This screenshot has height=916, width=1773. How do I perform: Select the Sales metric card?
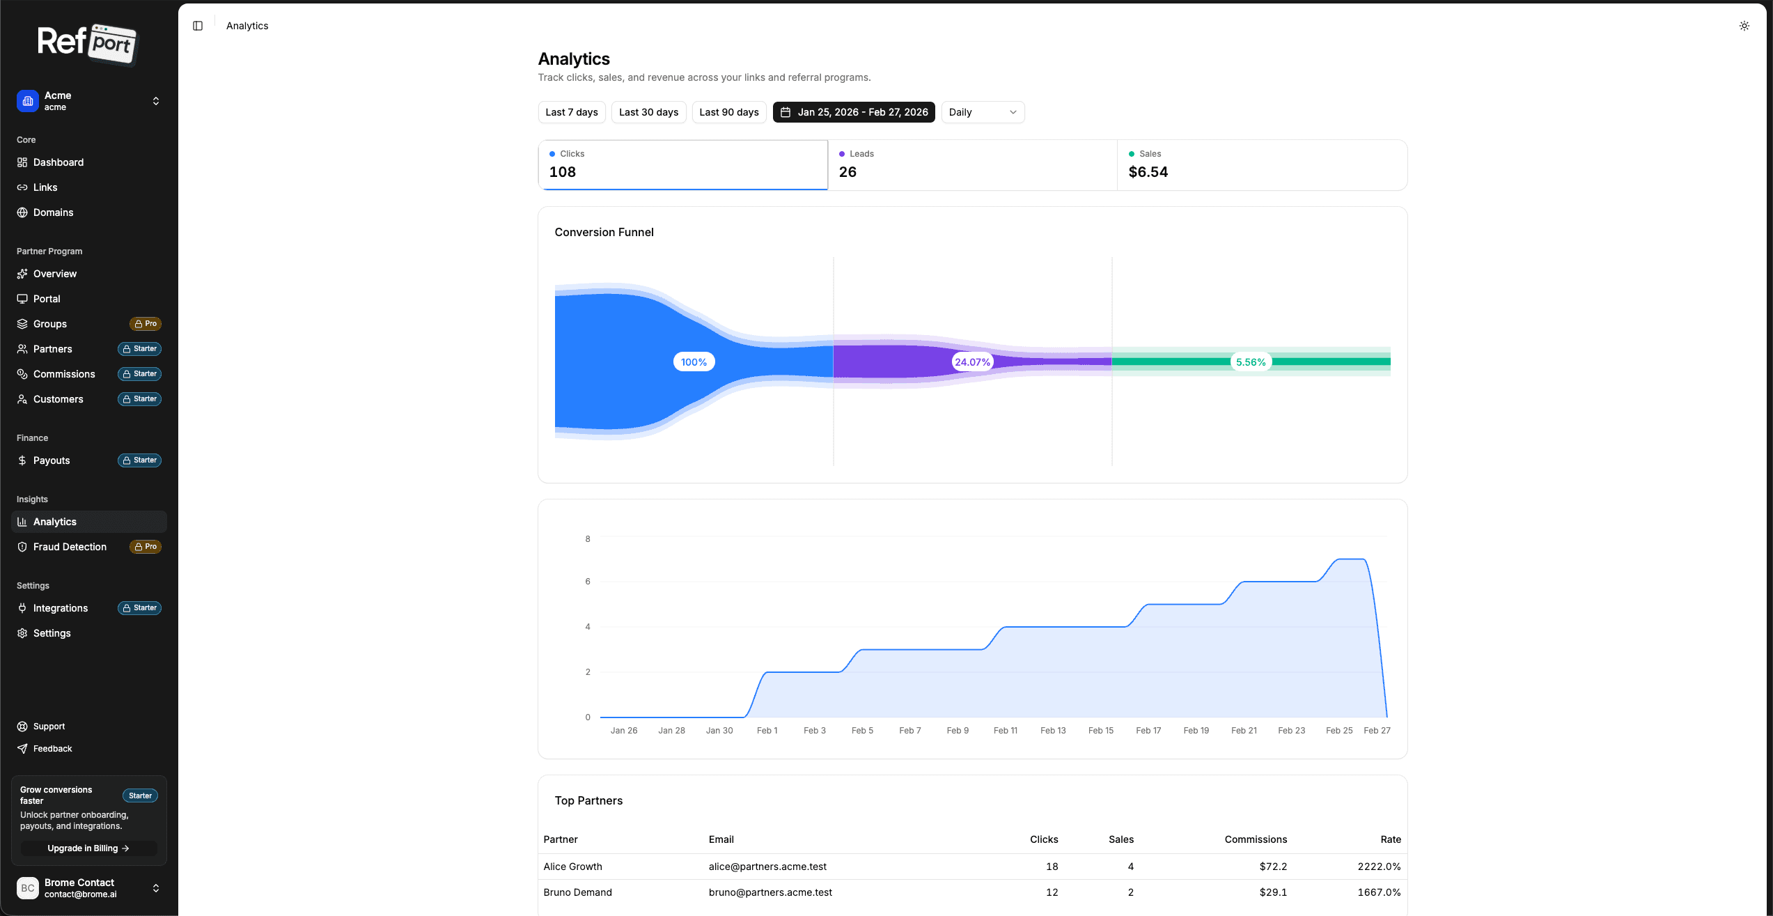tap(1262, 164)
